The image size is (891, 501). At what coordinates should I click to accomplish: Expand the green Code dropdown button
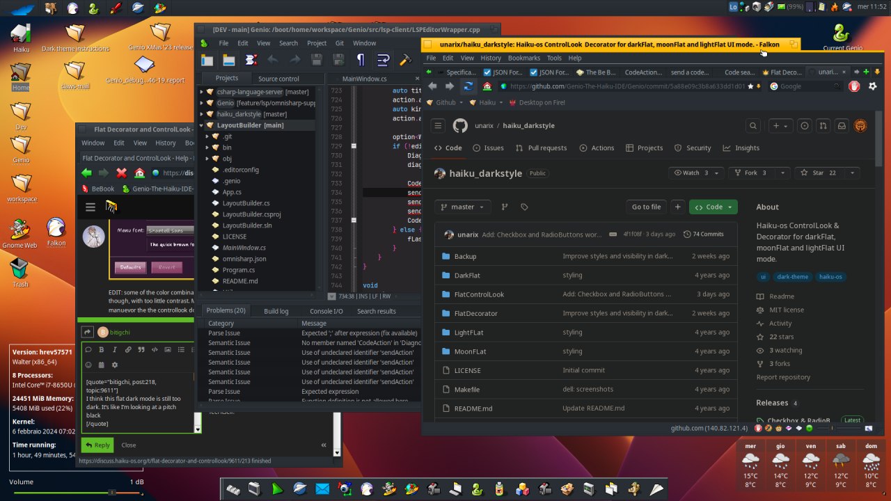[713, 207]
